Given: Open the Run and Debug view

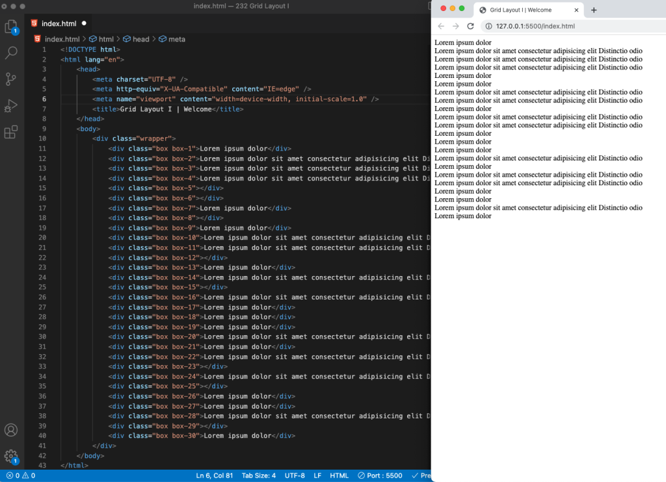Looking at the screenshot, I should tap(11, 105).
